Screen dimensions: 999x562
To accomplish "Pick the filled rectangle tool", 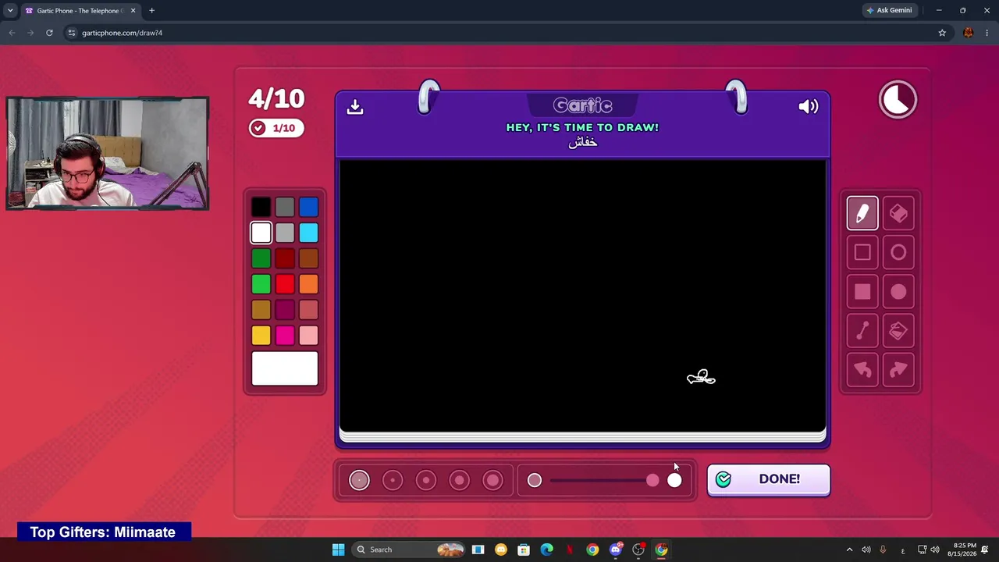I will (862, 291).
